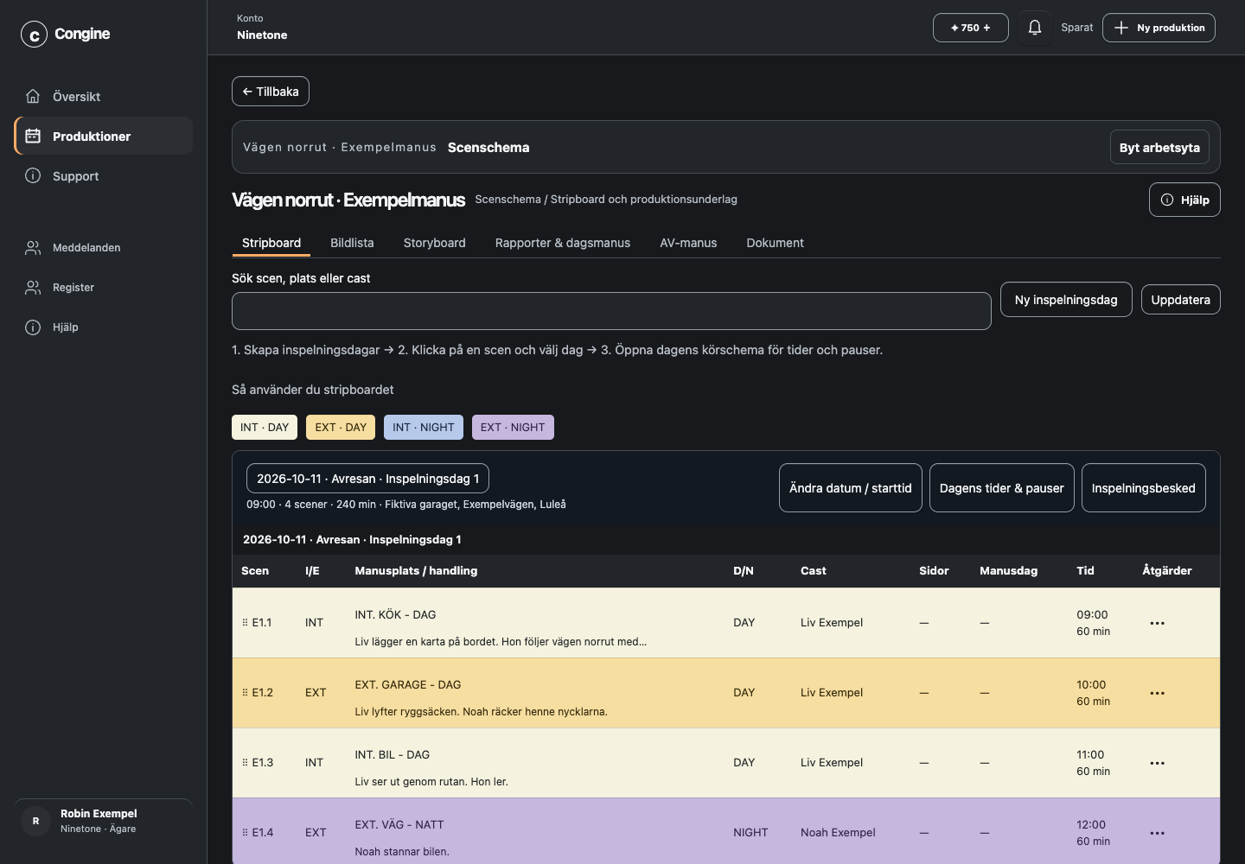The image size is (1245, 864).
Task: Click the drag handle of scene E1.2
Action: point(245,693)
